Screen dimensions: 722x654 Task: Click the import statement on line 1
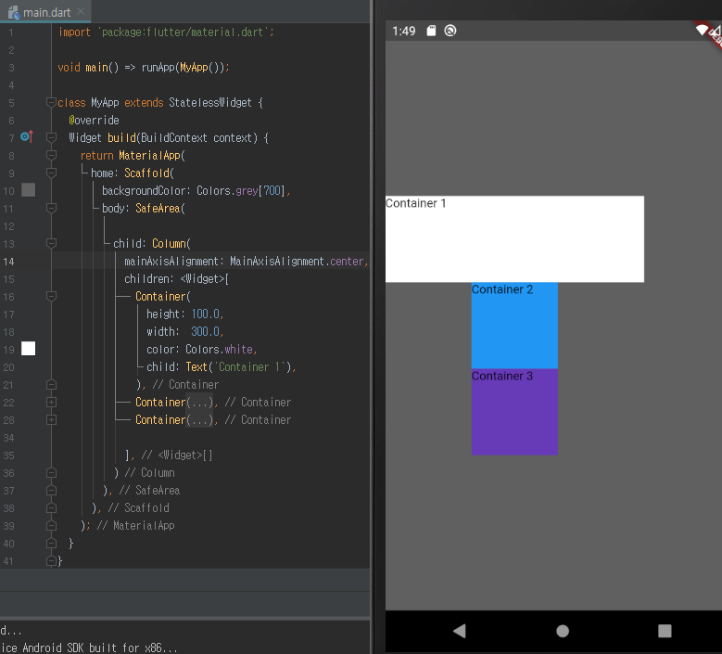pos(166,32)
